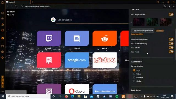This screenshot has width=176, height=99.
Task: Click Lägg till din bakgrundsbild button
Action: click(143, 31)
